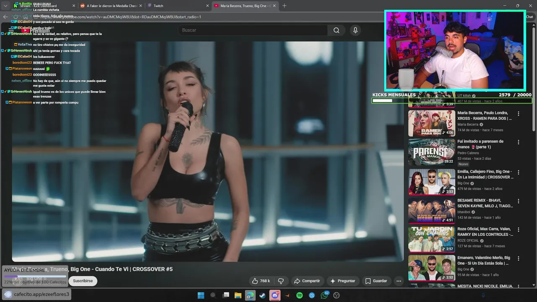Click the '479 M de vistas' text
The height and width of the screenshot is (302, 537).
[469, 189]
